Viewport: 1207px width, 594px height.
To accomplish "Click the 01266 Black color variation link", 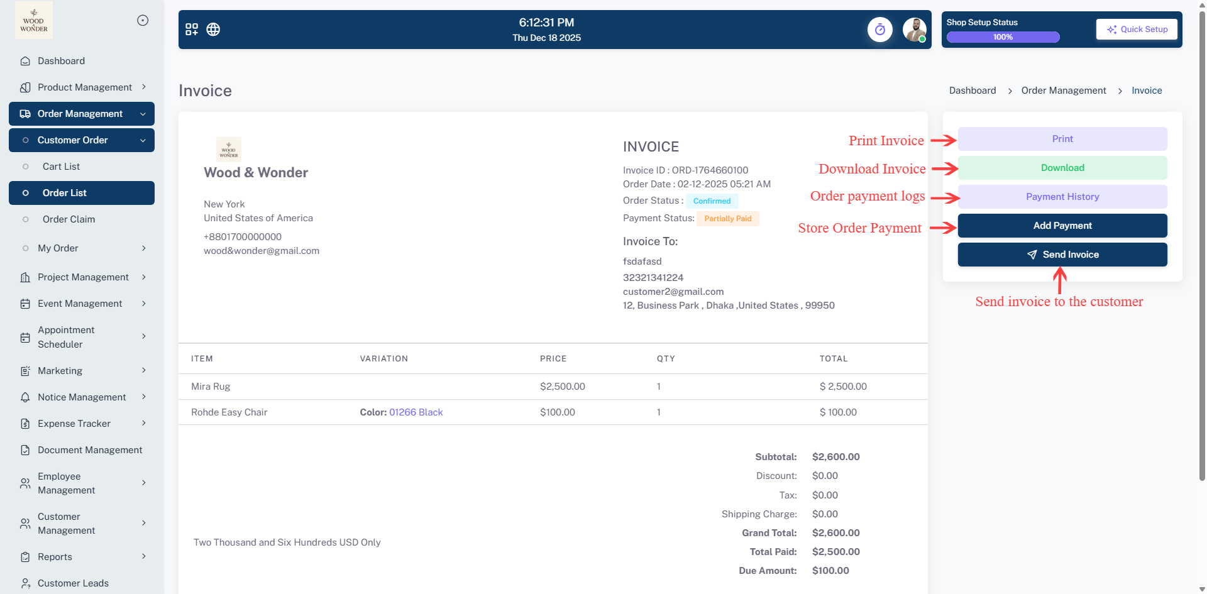I will (416, 412).
